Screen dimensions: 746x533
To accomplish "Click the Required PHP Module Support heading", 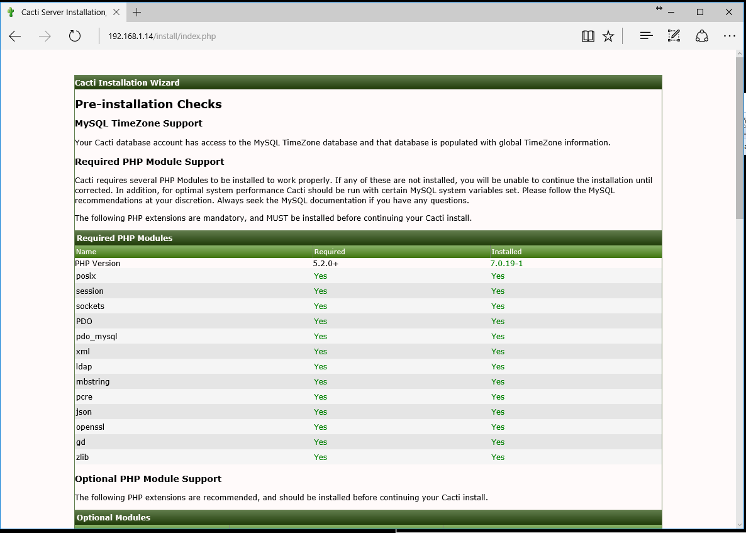I will (150, 162).
